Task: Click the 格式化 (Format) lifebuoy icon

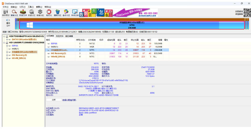Action: click(x=49, y=12)
